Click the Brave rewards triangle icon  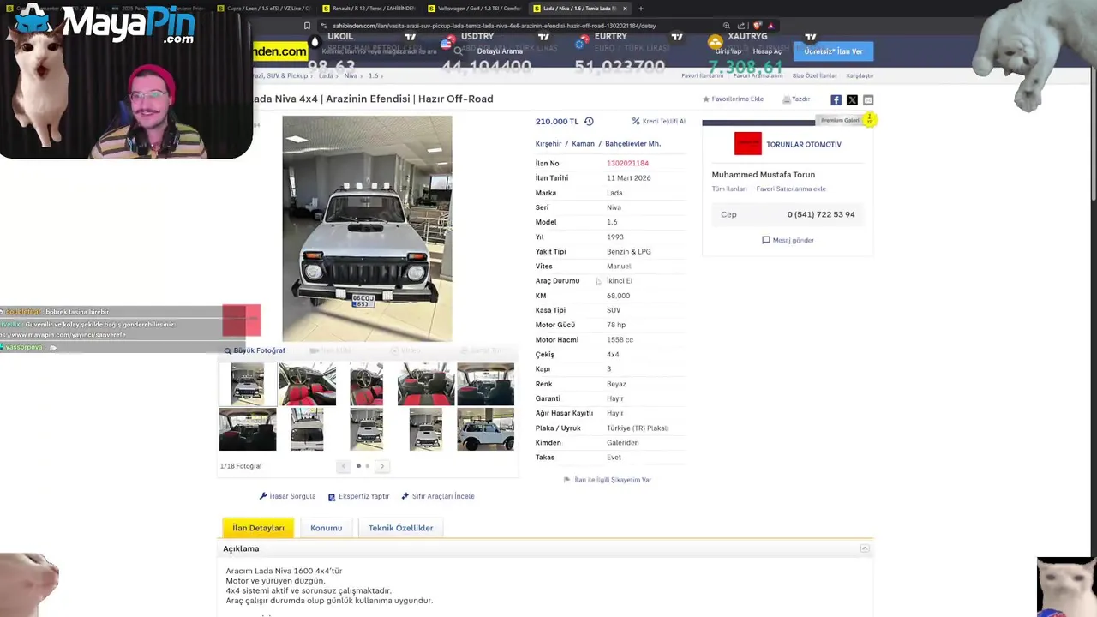pyautogui.click(x=772, y=26)
